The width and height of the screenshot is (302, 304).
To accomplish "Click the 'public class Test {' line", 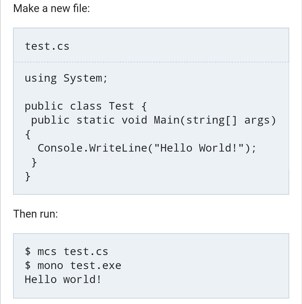I will (86, 106).
